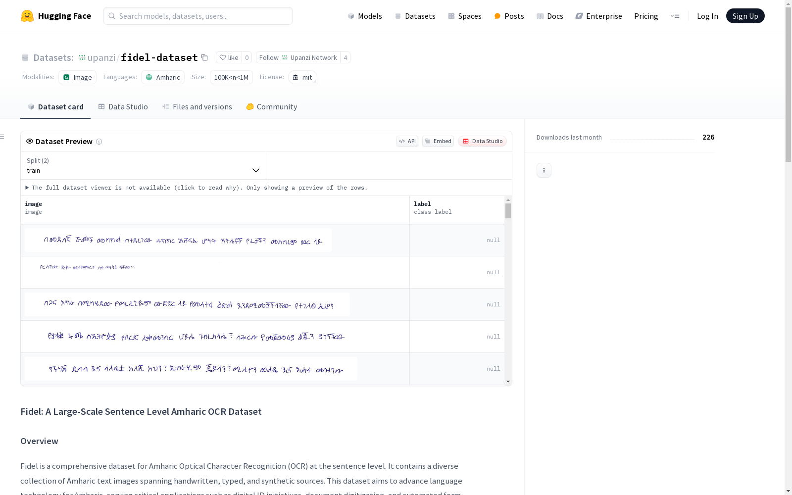792x495 pixels.
Task: Visit the Enterprise page
Action: click(599, 16)
